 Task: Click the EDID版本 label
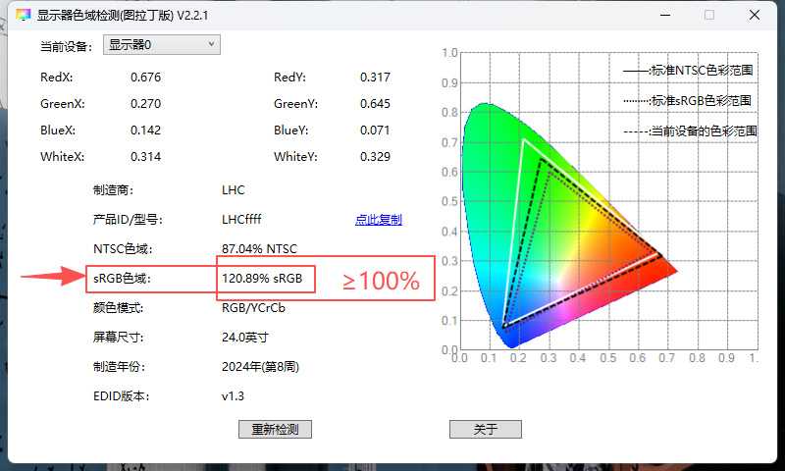pyautogui.click(x=121, y=396)
